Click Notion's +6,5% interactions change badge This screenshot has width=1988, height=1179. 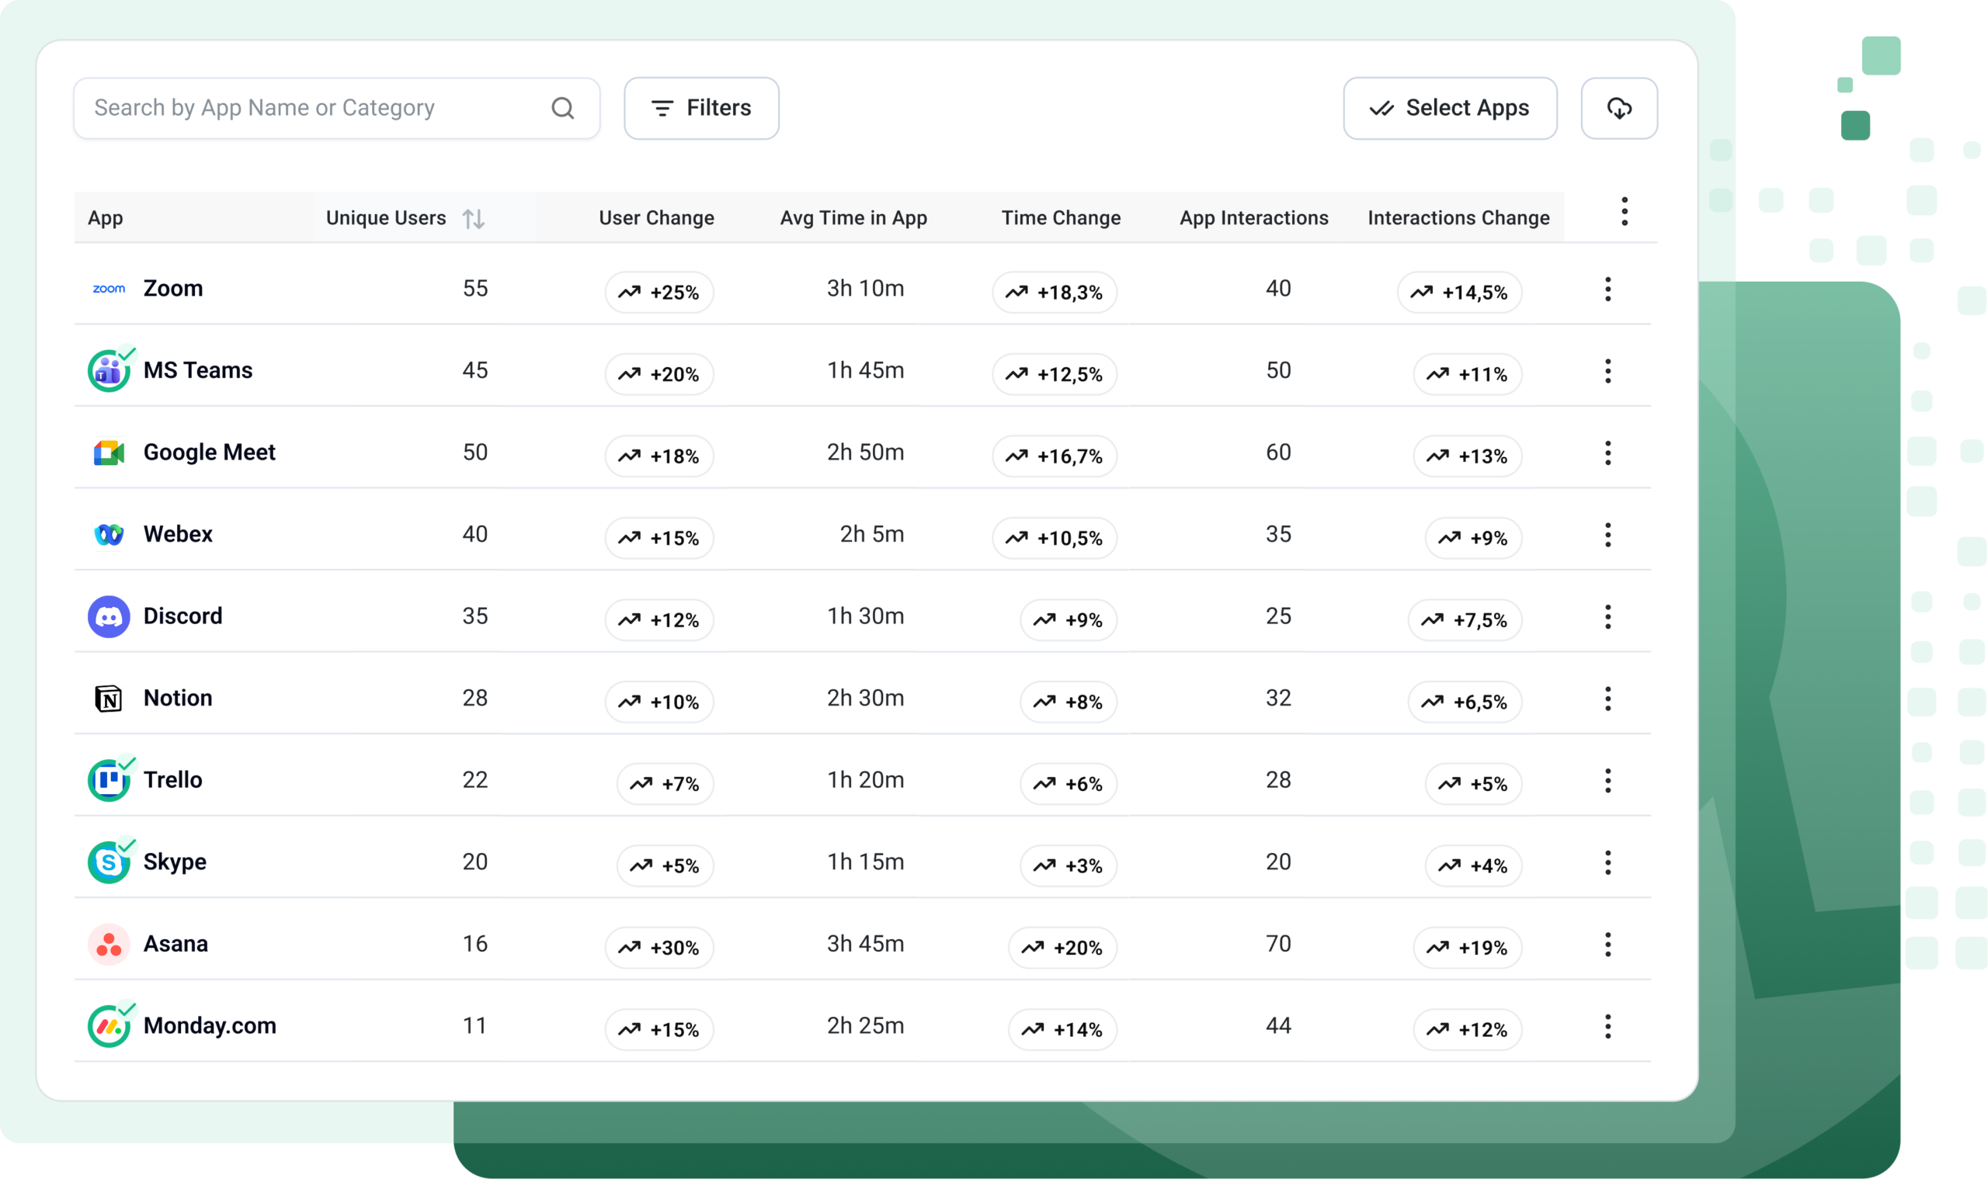(x=1465, y=702)
